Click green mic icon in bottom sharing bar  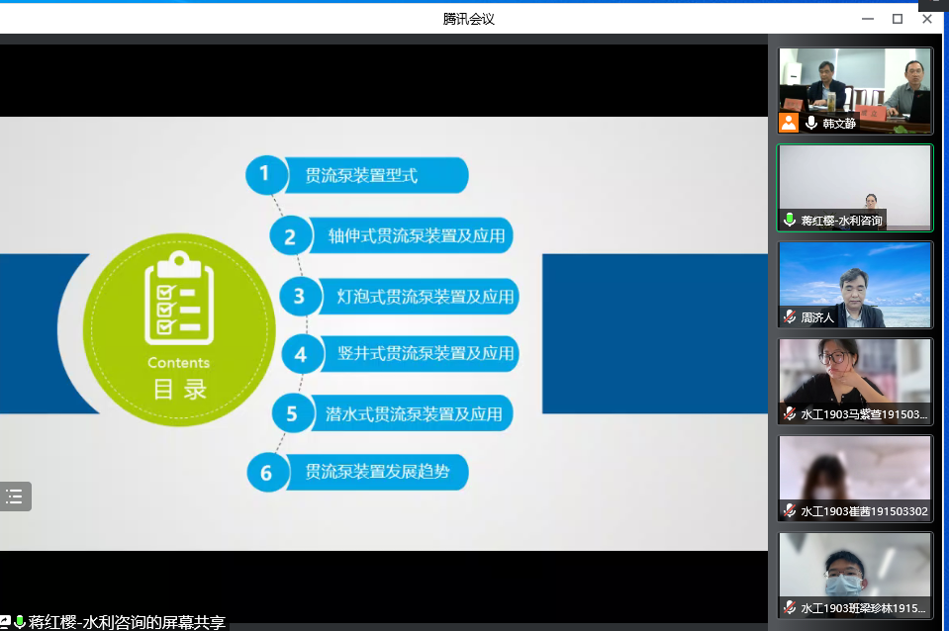click(20, 622)
